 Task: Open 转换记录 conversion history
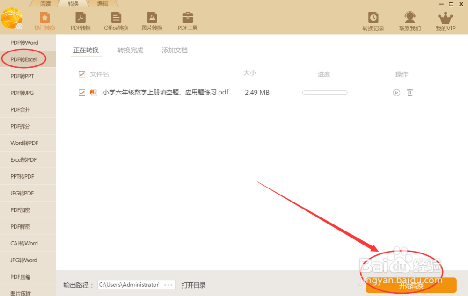[373, 22]
